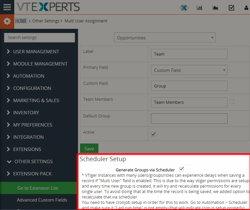Click the VTEXPERTS logo
The width and height of the screenshot is (250, 210).
pyautogui.click(x=48, y=7)
